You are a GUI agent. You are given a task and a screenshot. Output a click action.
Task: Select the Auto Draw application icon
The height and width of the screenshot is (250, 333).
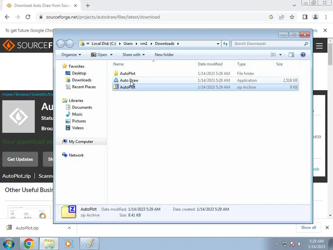click(116, 80)
